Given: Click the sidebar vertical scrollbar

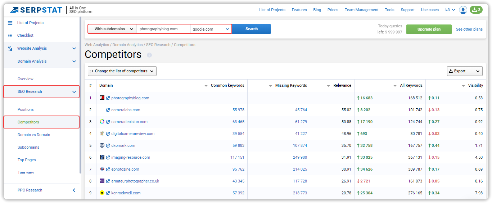Looking at the screenshot, I should point(81,95).
